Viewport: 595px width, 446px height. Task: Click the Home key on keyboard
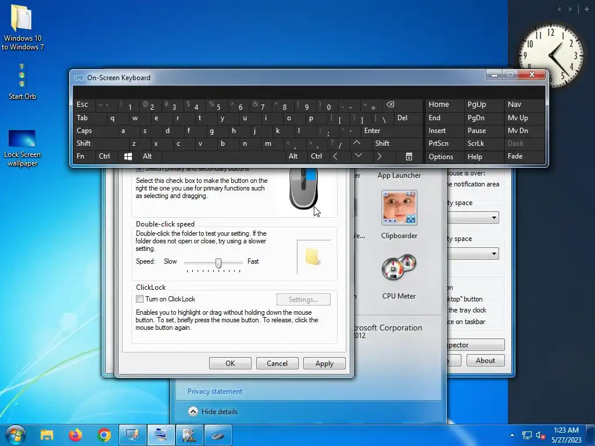tap(445, 105)
